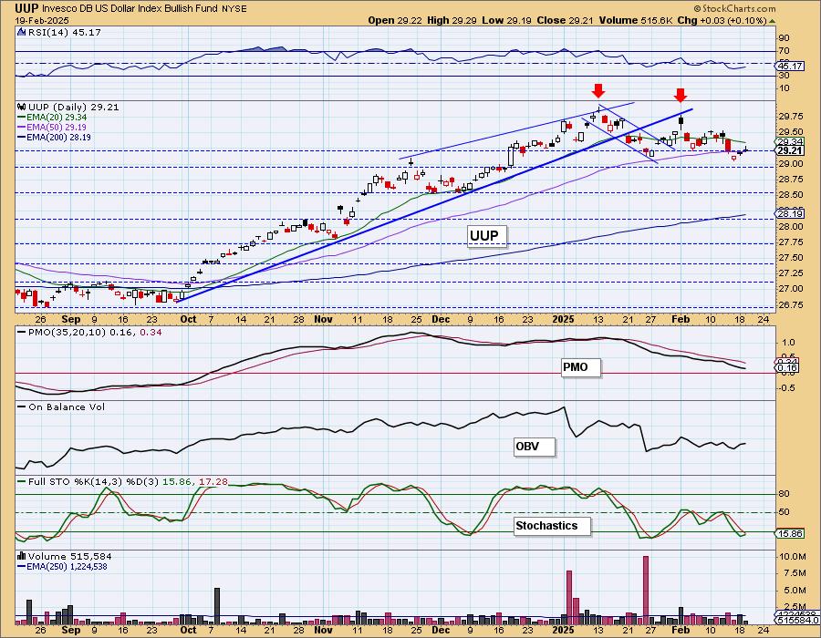Viewport: 821px width, 638px height.
Task: Open the StockCharts.com watermark link
Action: 735,8
